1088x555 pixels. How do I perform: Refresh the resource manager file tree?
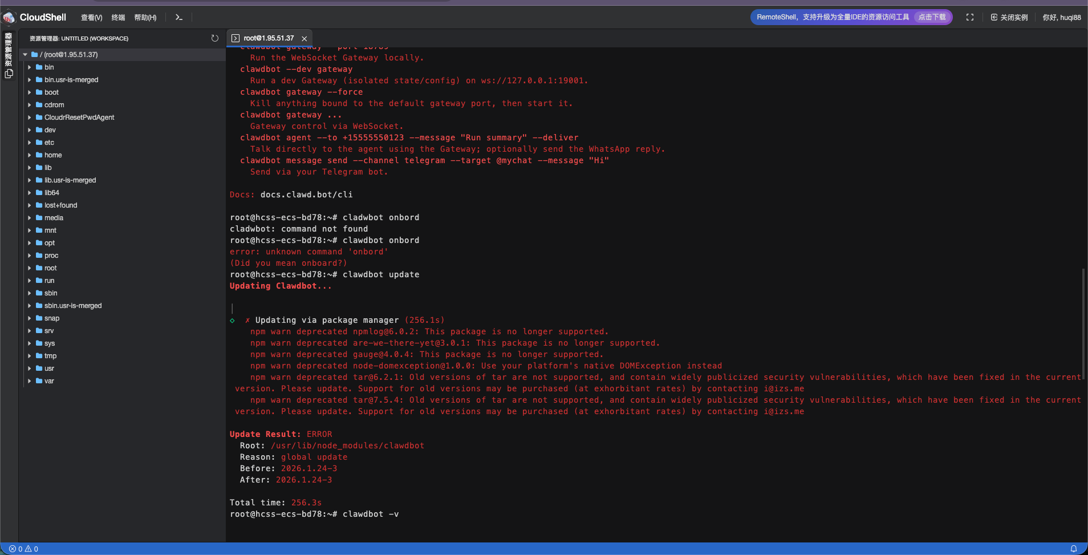(x=215, y=38)
